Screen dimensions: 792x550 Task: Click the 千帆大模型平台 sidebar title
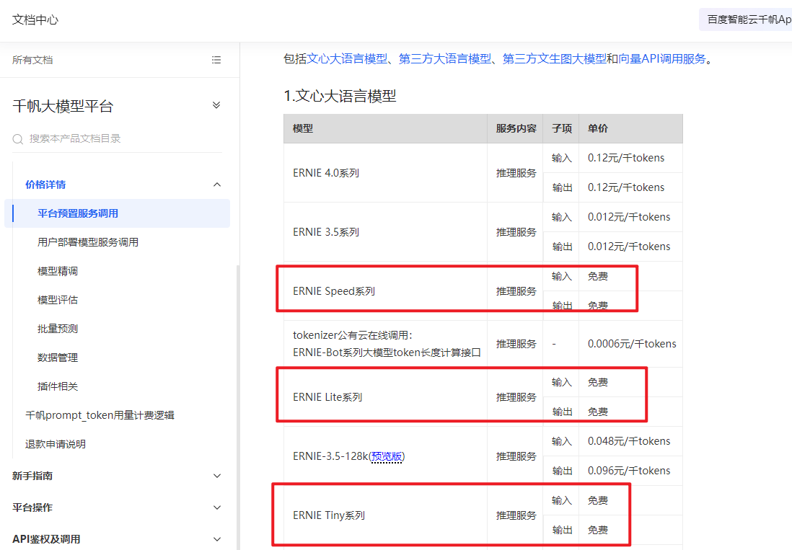[x=63, y=107]
